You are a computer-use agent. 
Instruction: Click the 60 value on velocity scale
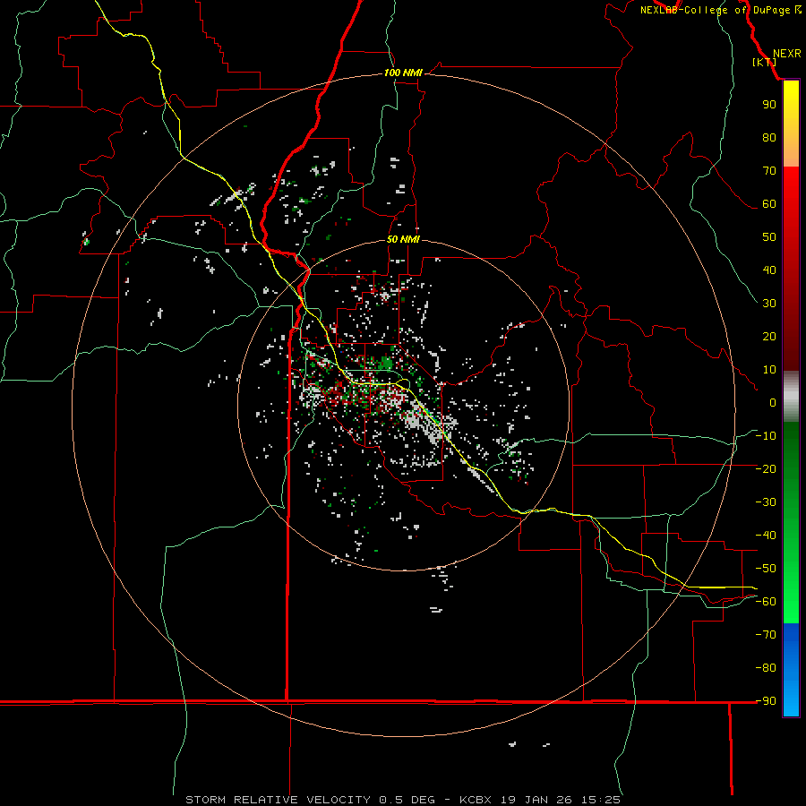pyautogui.click(x=769, y=204)
